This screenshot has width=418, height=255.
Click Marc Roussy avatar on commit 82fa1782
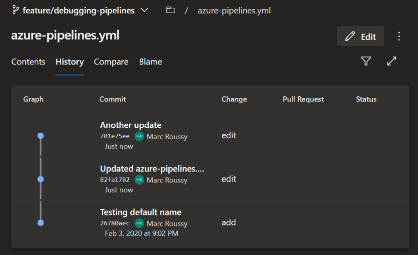coord(139,180)
